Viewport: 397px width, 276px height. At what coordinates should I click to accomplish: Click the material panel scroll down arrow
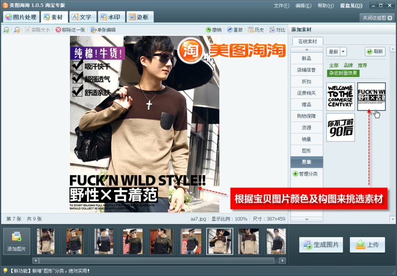[393, 219]
